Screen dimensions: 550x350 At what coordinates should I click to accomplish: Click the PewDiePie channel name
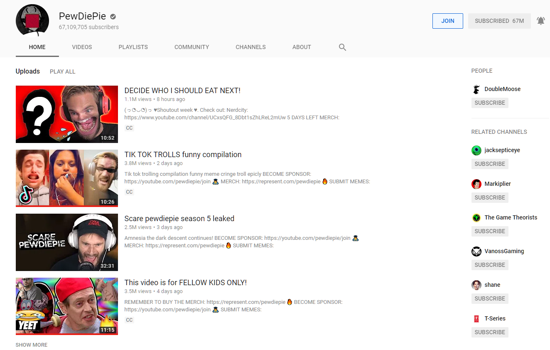[x=82, y=16]
